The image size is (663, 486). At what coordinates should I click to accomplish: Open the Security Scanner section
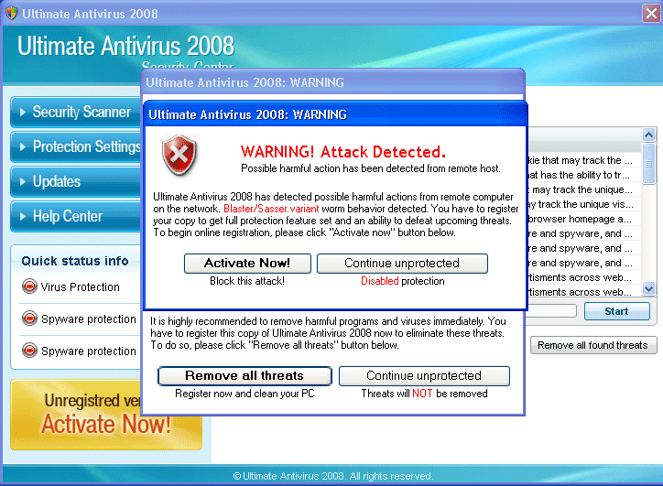[81, 113]
